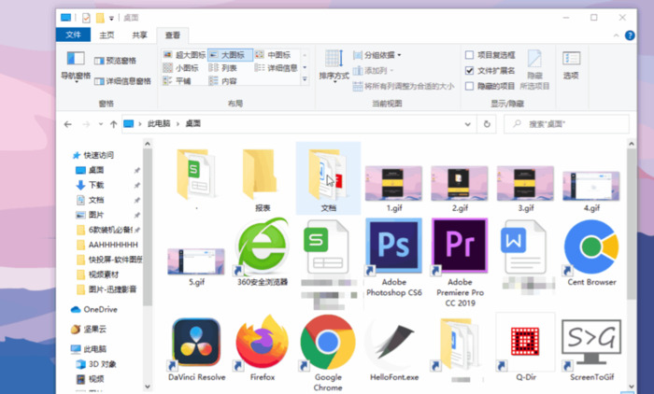Screen dimensions: 654x394
Task: Choose 内容 layout
Action: click(x=222, y=81)
